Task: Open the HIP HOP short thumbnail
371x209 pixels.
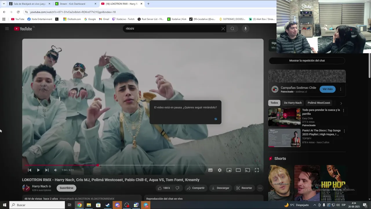Action: (333, 183)
